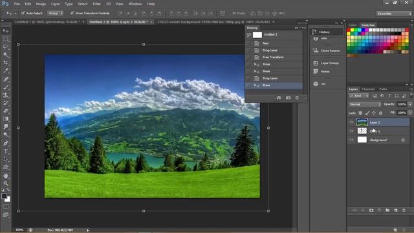Delete current state in History panel
This screenshot has height=233, width=414.
pyautogui.click(x=297, y=98)
